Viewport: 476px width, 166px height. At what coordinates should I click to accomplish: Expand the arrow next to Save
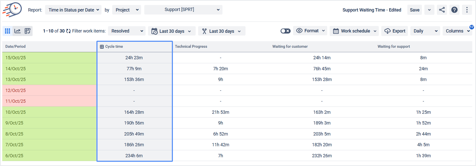click(429, 10)
